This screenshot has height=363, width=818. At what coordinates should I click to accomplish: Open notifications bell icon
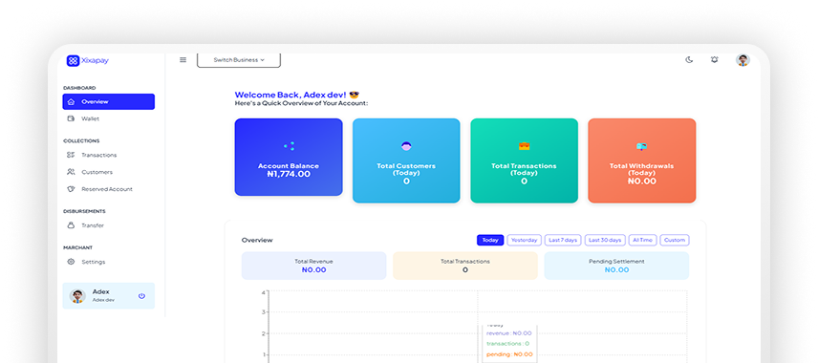coord(714,60)
